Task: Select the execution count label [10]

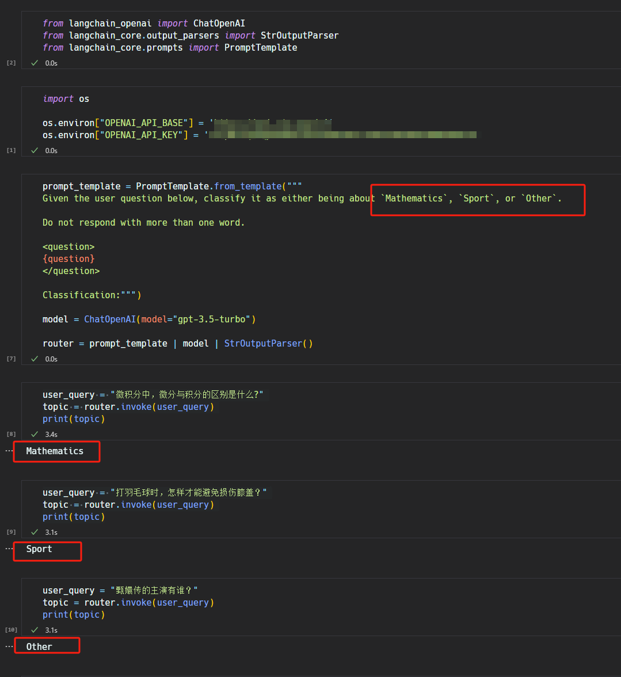Action: (11, 629)
